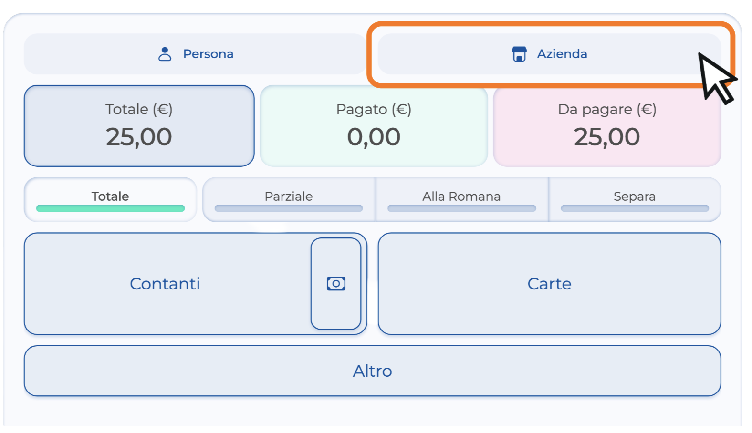The image size is (752, 433).
Task: Select the Azienda customer type label
Action: [x=562, y=54]
